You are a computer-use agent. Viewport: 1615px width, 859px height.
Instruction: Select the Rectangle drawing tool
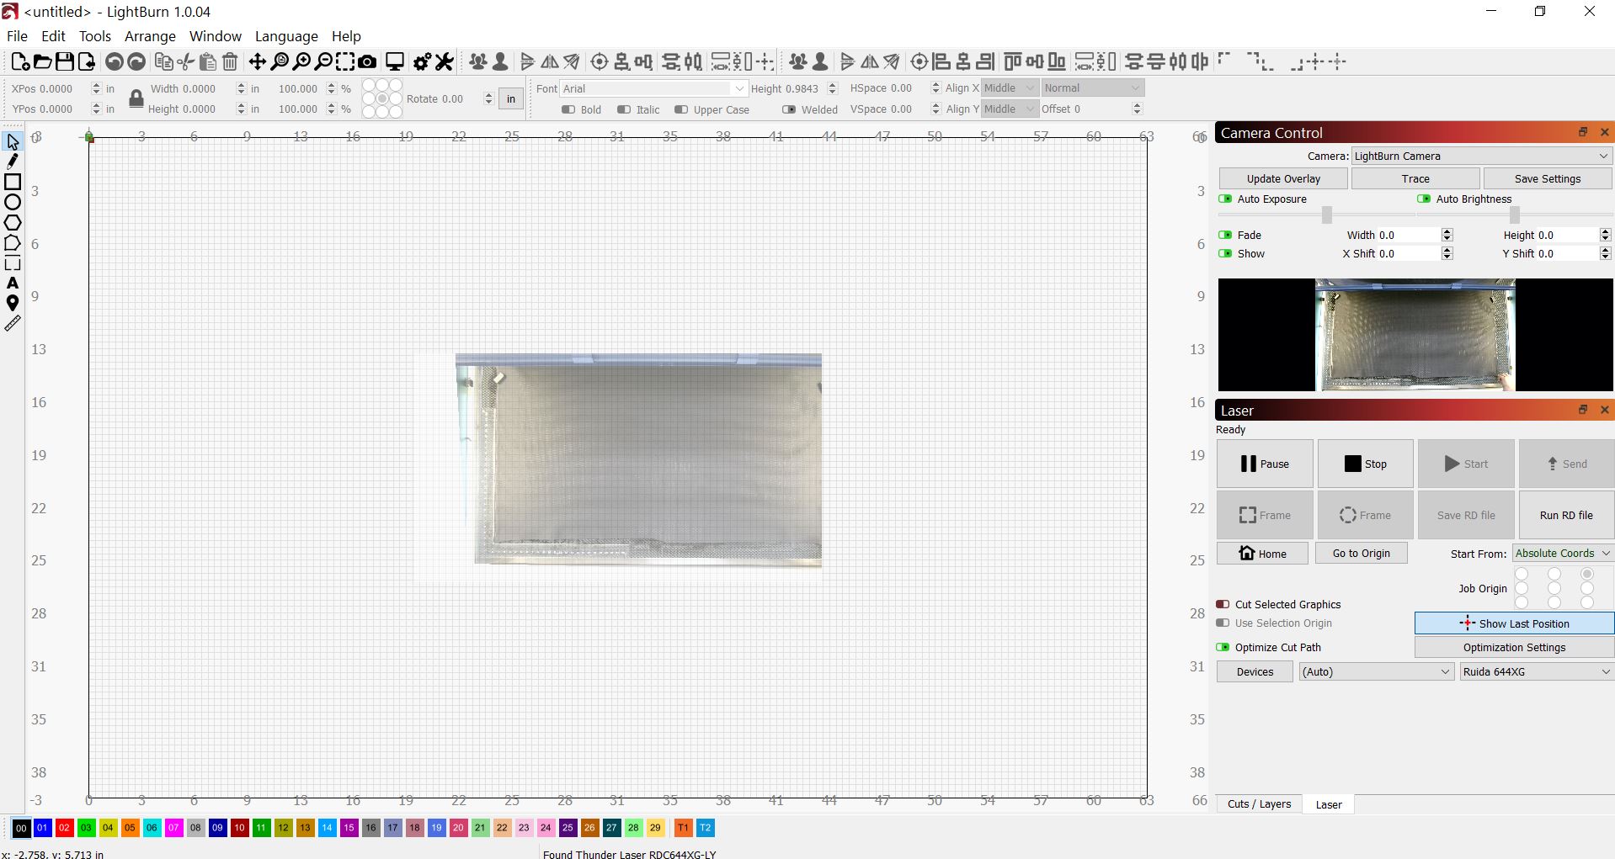(13, 182)
